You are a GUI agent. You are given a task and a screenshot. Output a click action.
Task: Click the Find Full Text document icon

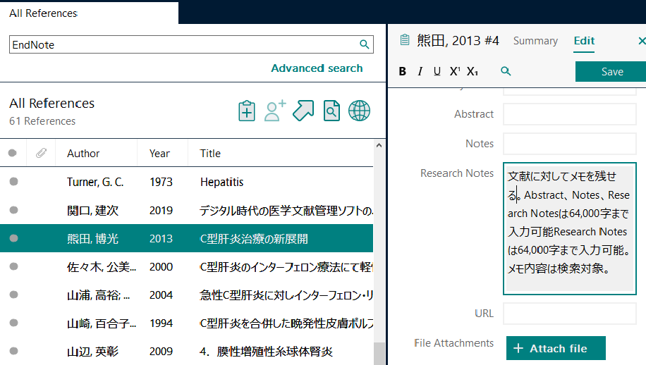[331, 111]
